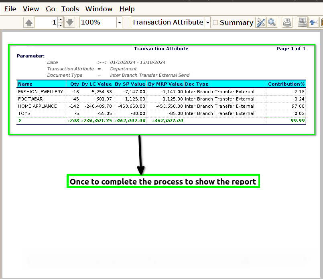Click the By MRP Value column header
Image resolution: width=323 pixels, height=279 pixels.
(165, 84)
